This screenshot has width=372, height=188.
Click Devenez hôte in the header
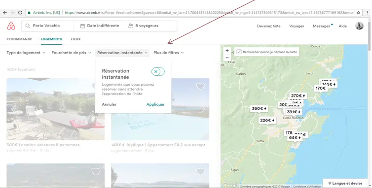click(x=268, y=26)
